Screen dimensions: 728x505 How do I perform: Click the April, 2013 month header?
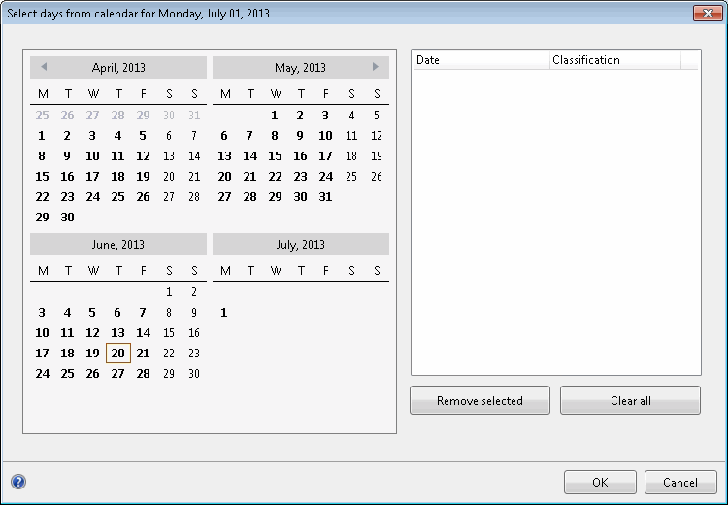(x=118, y=68)
